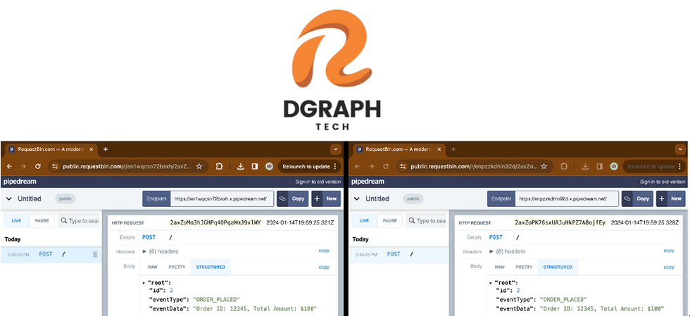The width and height of the screenshot is (690, 316).
Task: Open a new tab with plus in left browser
Action: click(105, 150)
